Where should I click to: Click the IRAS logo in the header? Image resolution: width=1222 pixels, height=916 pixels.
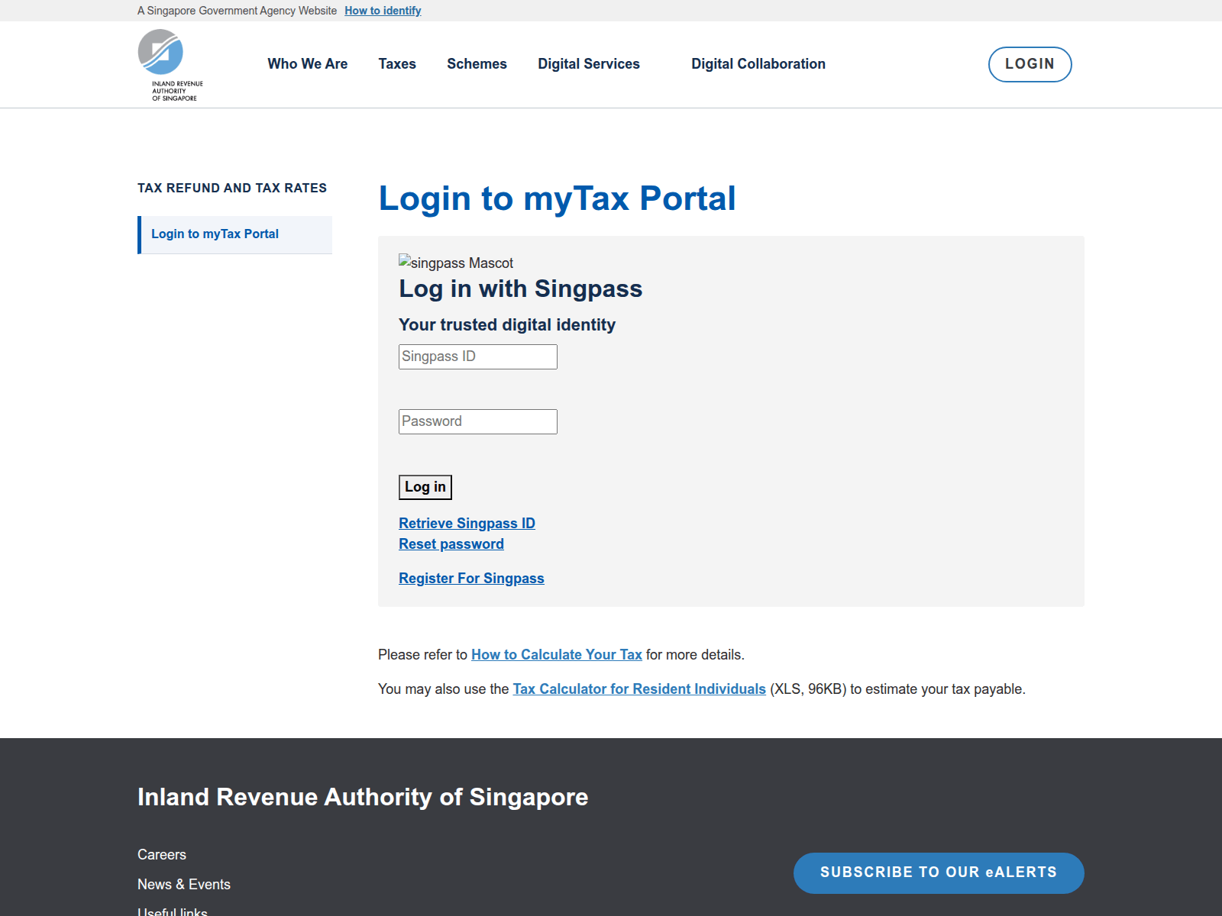pos(170,65)
